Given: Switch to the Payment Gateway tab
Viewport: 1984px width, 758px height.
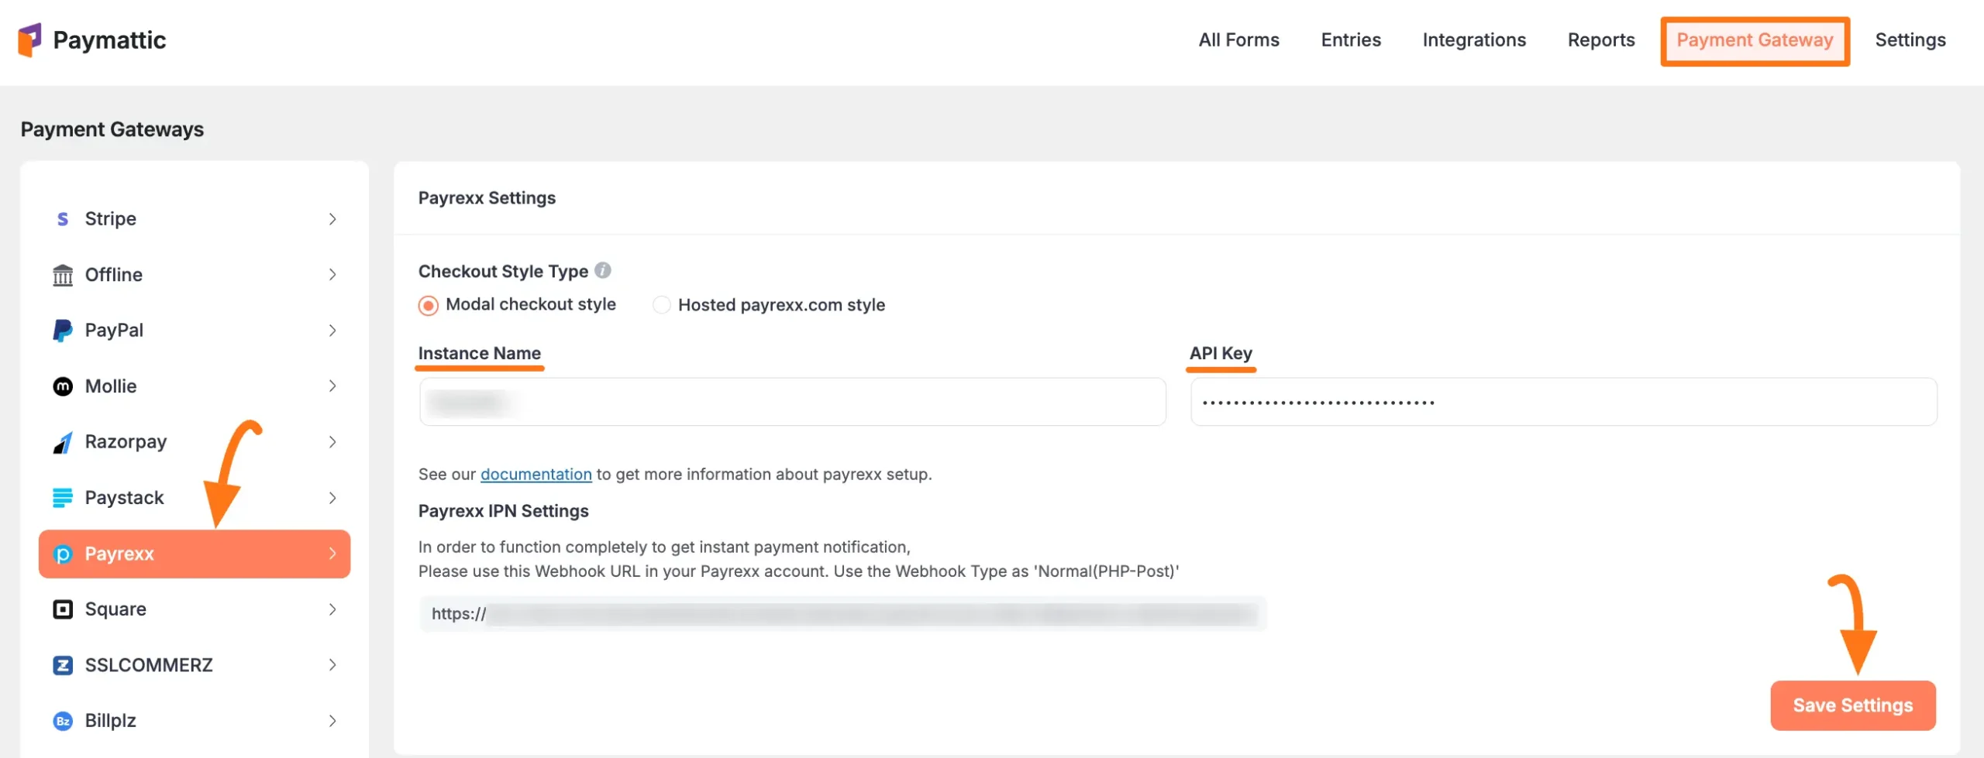Looking at the screenshot, I should tap(1755, 40).
